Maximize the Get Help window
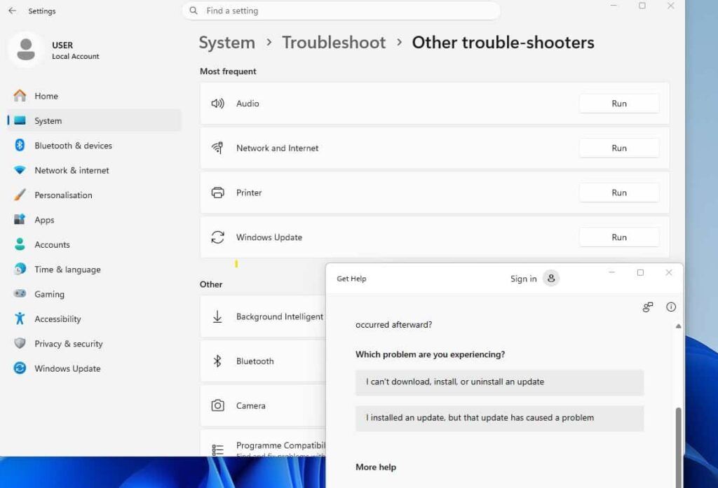 click(x=640, y=272)
